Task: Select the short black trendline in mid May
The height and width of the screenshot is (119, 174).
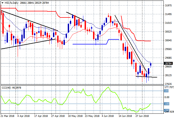Action: tap(76, 16)
